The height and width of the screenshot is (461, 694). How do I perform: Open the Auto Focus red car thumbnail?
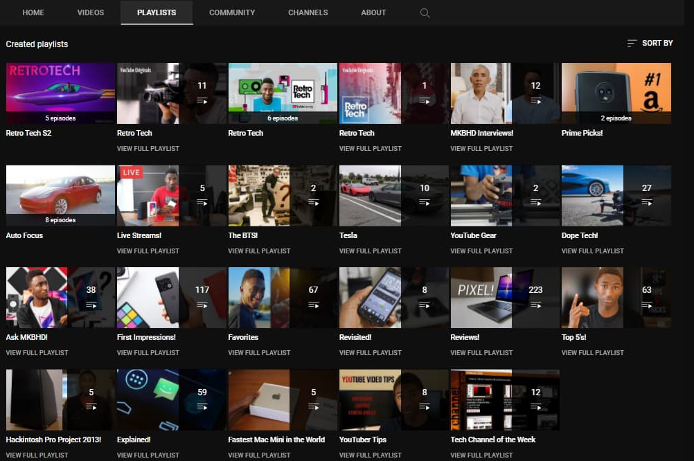pyautogui.click(x=60, y=195)
